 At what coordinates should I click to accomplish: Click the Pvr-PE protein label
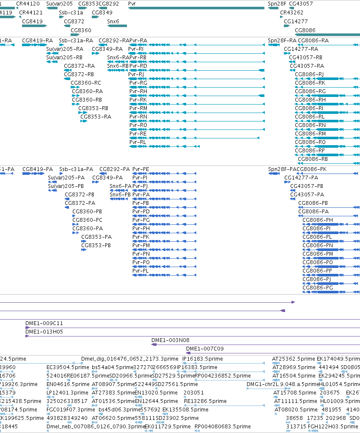pos(141,169)
